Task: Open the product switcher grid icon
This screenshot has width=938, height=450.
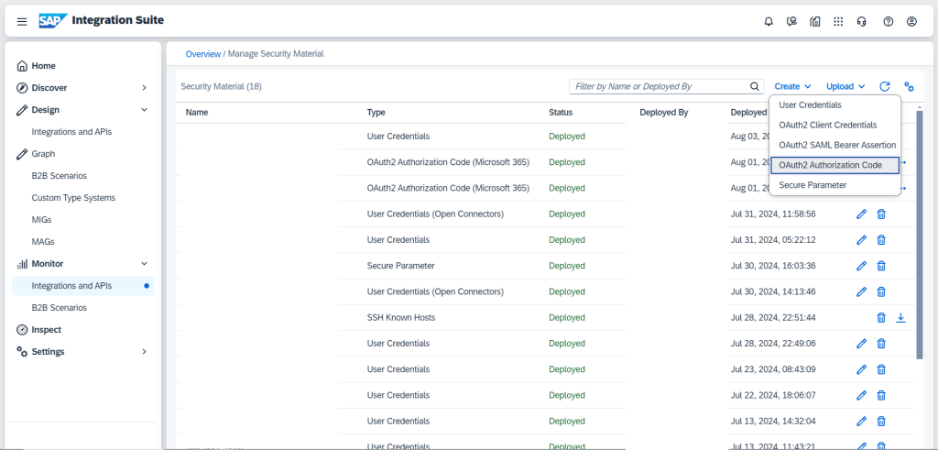Action: [838, 21]
